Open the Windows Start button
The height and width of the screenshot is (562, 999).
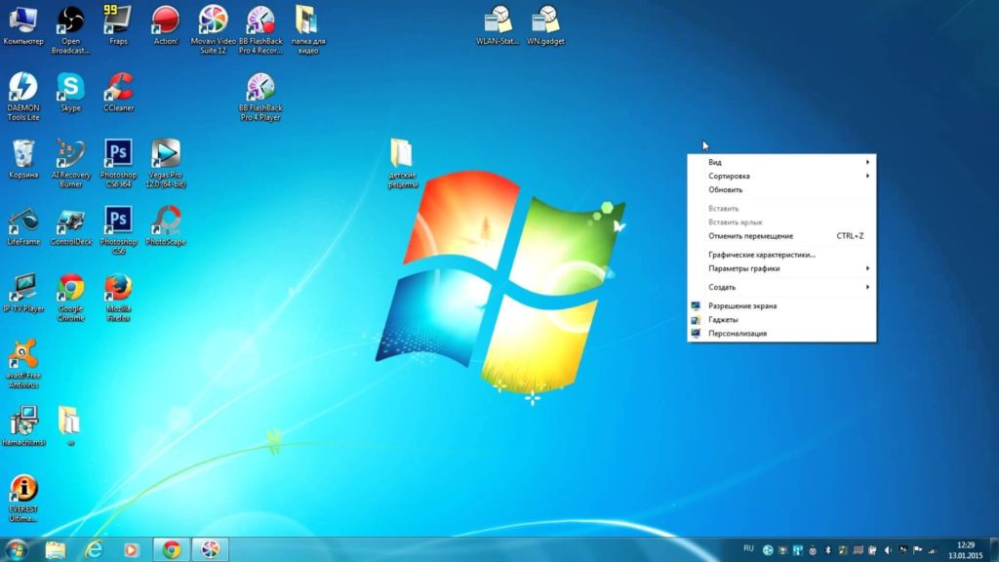(17, 548)
